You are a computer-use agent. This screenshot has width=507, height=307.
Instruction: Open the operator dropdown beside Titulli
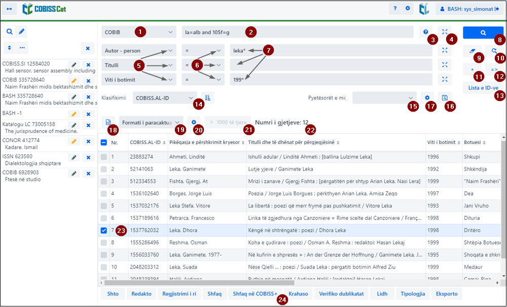(203, 65)
